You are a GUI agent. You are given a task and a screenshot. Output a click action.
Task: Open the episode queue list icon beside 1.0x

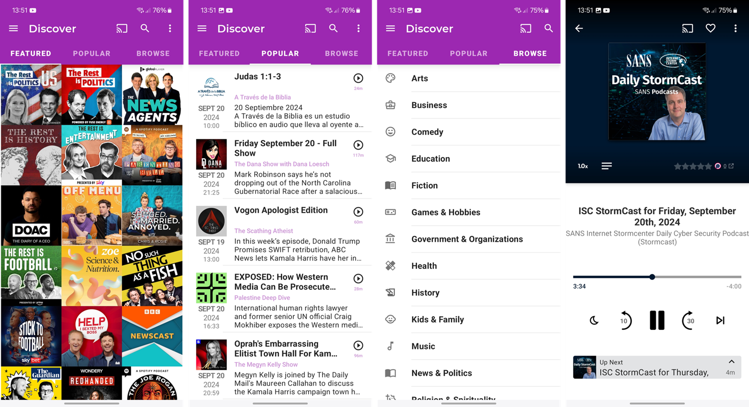pos(607,166)
